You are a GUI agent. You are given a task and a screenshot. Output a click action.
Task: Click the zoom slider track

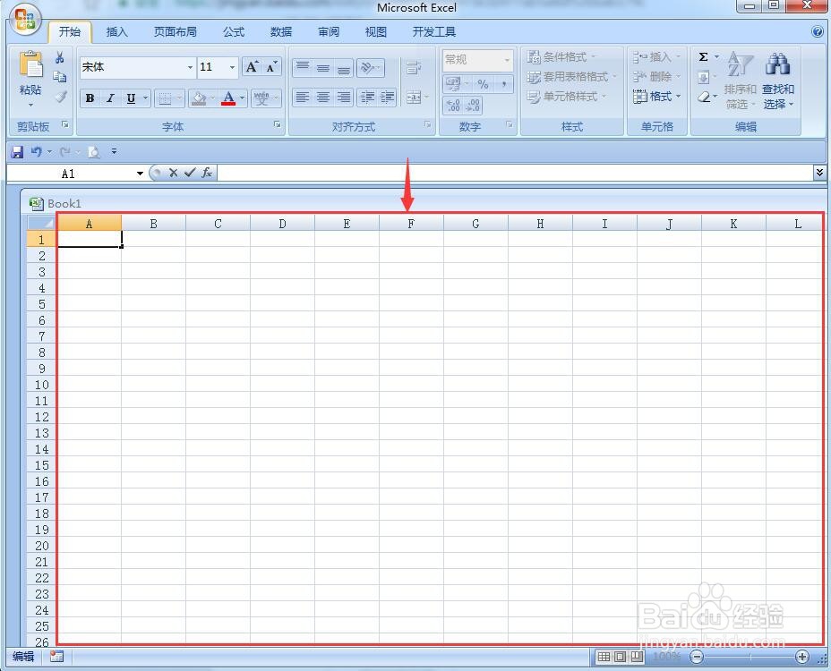(750, 657)
